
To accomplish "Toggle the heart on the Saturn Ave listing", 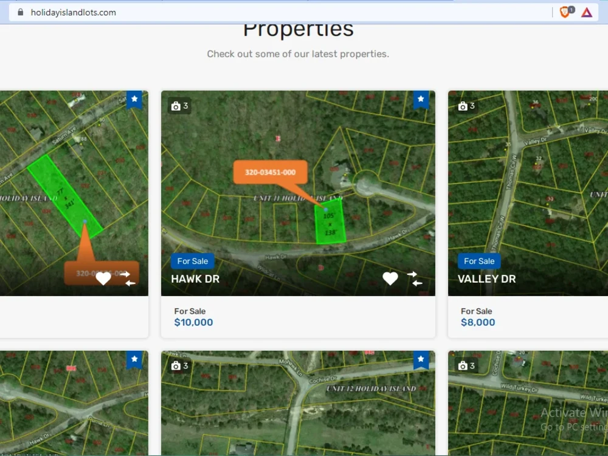I will 103,278.
